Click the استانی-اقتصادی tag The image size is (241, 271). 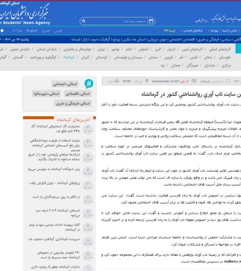click(x=78, y=93)
